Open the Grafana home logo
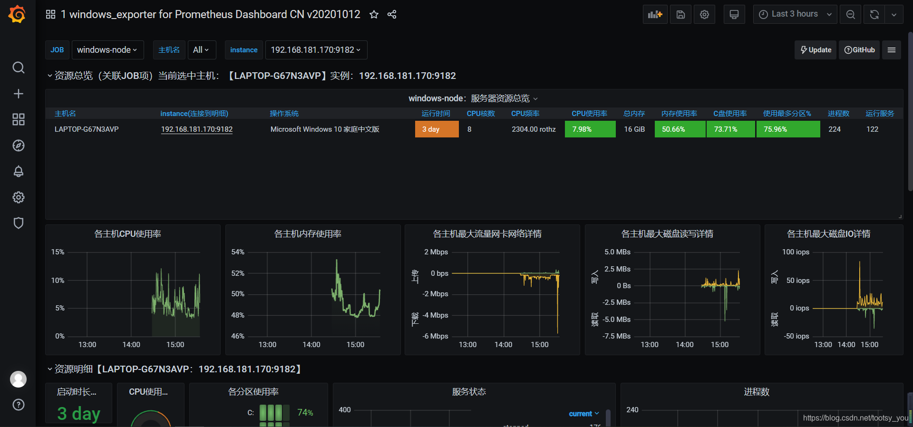The image size is (913, 427). tap(17, 14)
